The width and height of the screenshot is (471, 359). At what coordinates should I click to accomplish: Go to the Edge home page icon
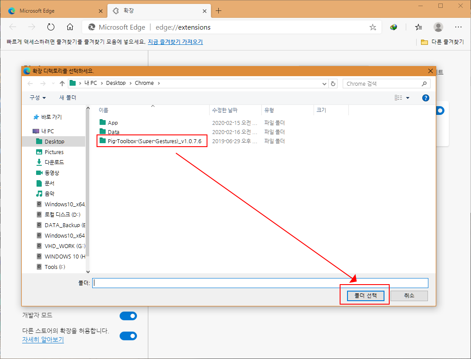(x=70, y=27)
